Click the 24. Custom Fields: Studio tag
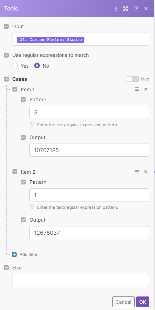The height and width of the screenshot is (310, 155). [51, 40]
